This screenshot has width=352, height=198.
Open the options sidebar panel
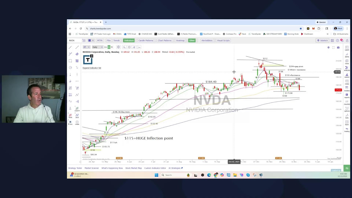(347, 109)
